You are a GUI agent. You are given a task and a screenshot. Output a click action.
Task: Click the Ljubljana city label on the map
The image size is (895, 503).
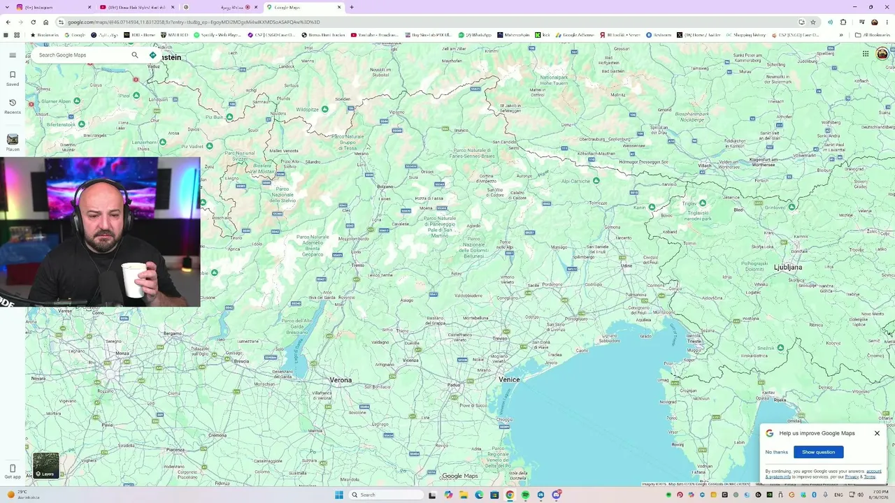(788, 267)
